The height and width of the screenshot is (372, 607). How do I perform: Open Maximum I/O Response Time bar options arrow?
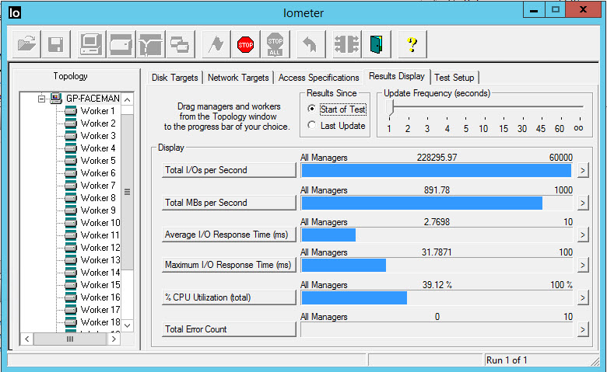(x=583, y=265)
